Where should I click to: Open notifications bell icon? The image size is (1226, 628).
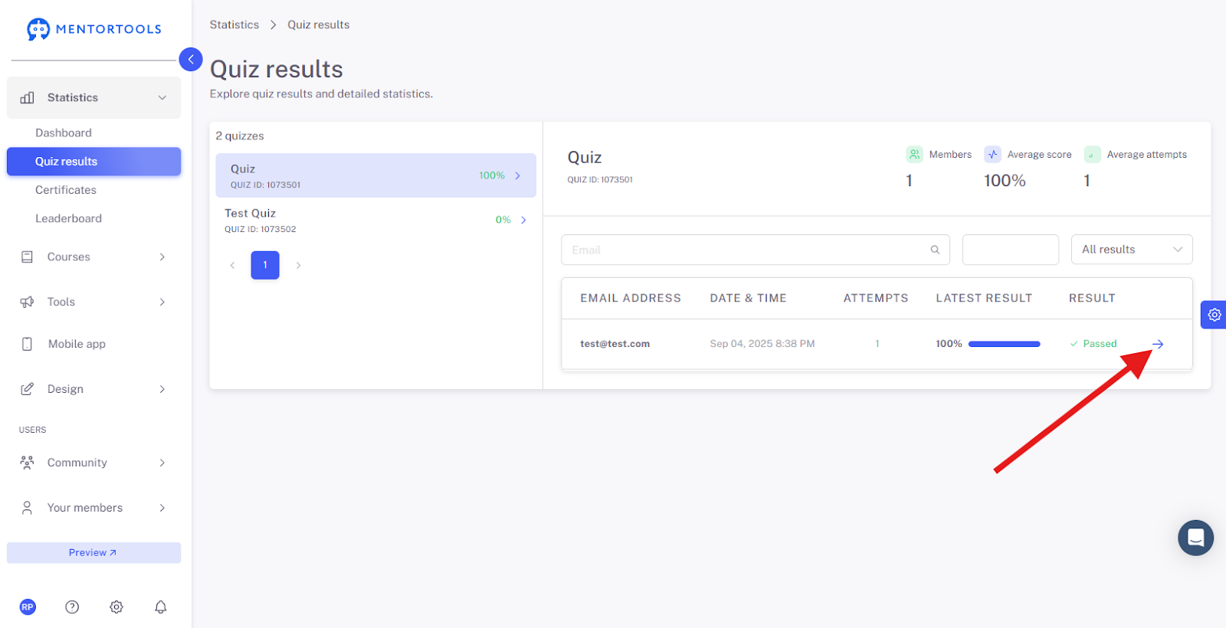point(160,607)
